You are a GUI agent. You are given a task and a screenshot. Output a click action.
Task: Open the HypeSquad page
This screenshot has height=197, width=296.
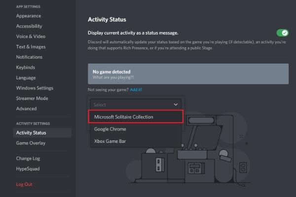28,169
